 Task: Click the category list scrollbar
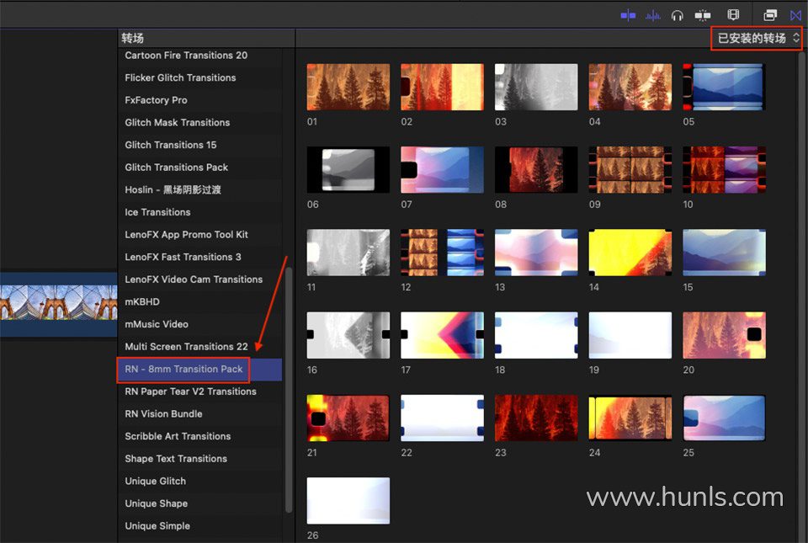[x=289, y=387]
